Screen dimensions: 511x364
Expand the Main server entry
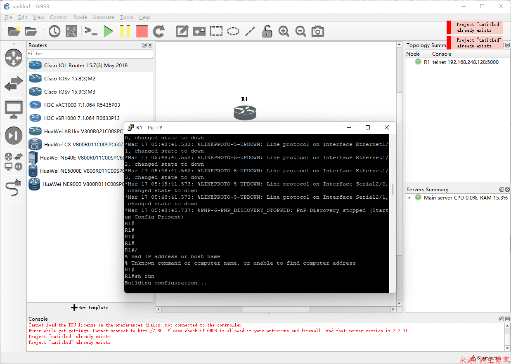click(x=409, y=198)
